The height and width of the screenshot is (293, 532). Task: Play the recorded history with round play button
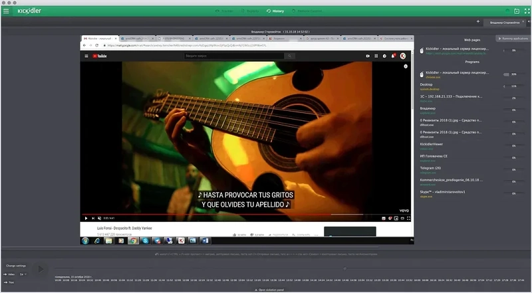click(x=41, y=270)
